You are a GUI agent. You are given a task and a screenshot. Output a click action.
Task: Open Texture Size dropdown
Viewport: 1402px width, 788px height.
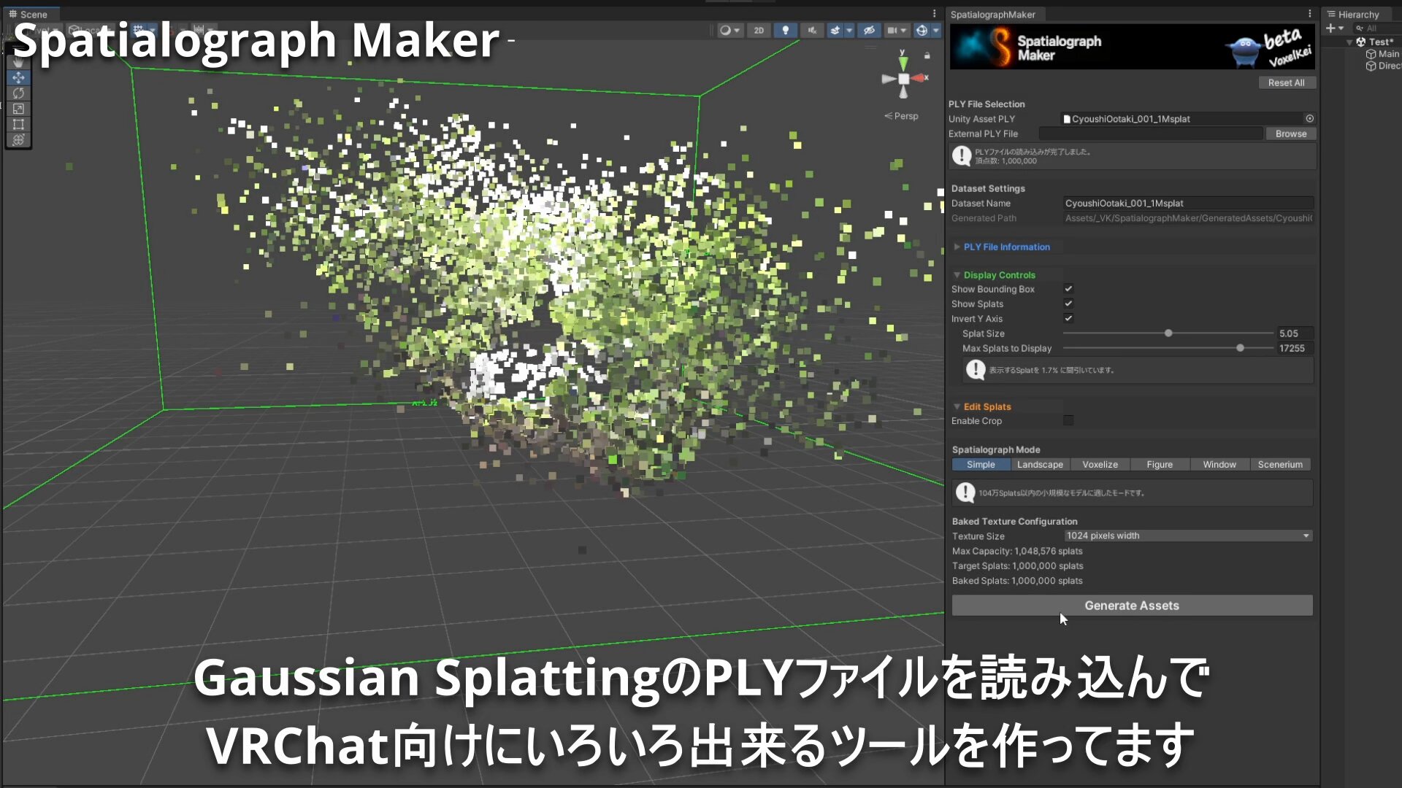point(1187,536)
